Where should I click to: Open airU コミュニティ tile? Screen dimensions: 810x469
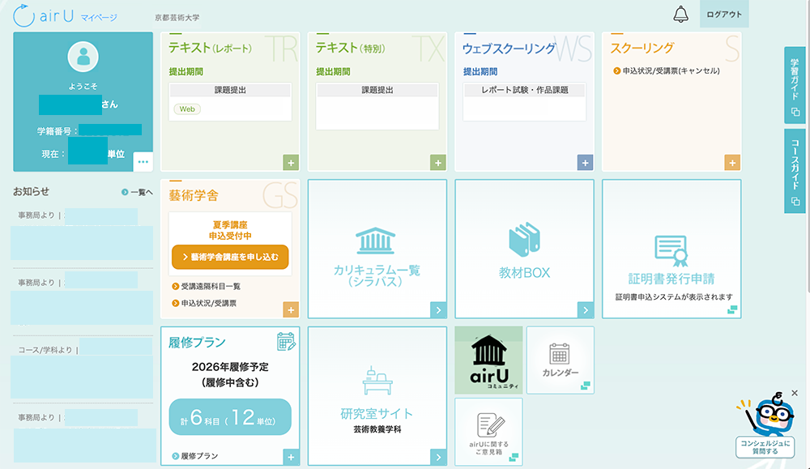488,360
